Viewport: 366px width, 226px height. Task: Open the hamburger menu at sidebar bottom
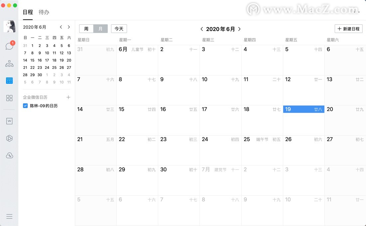(9, 216)
